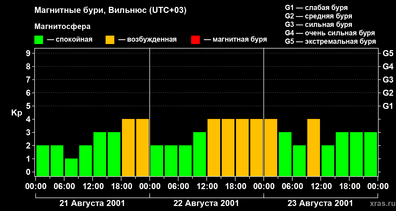Click the '06:00' time label under 21 August
The height and width of the screenshot is (211, 396).
[x=65, y=186]
